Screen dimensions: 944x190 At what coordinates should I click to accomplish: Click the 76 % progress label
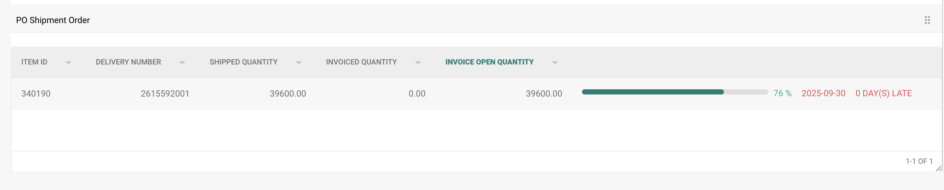click(x=783, y=93)
